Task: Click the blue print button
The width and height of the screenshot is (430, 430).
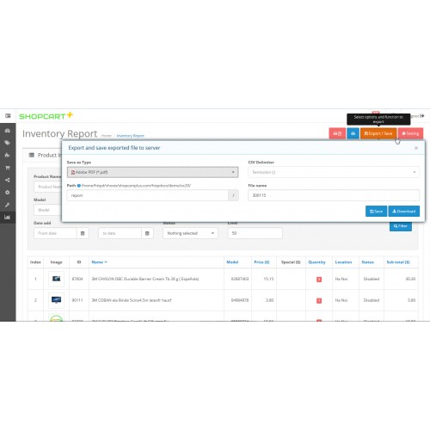Action: (x=353, y=133)
